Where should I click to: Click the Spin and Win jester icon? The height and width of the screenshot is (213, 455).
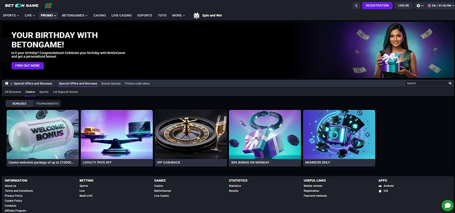coord(196,16)
